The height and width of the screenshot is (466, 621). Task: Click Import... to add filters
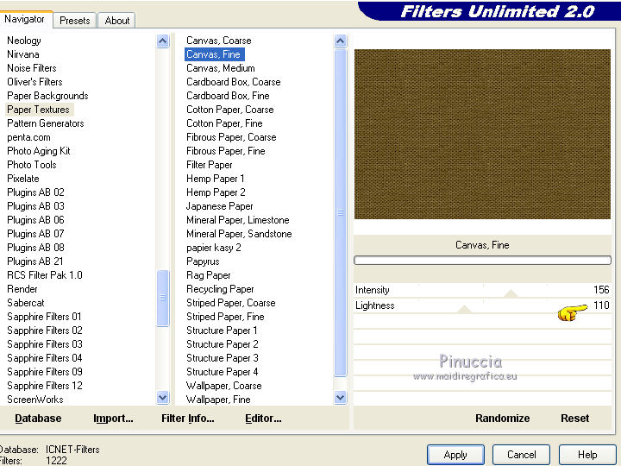tap(113, 418)
